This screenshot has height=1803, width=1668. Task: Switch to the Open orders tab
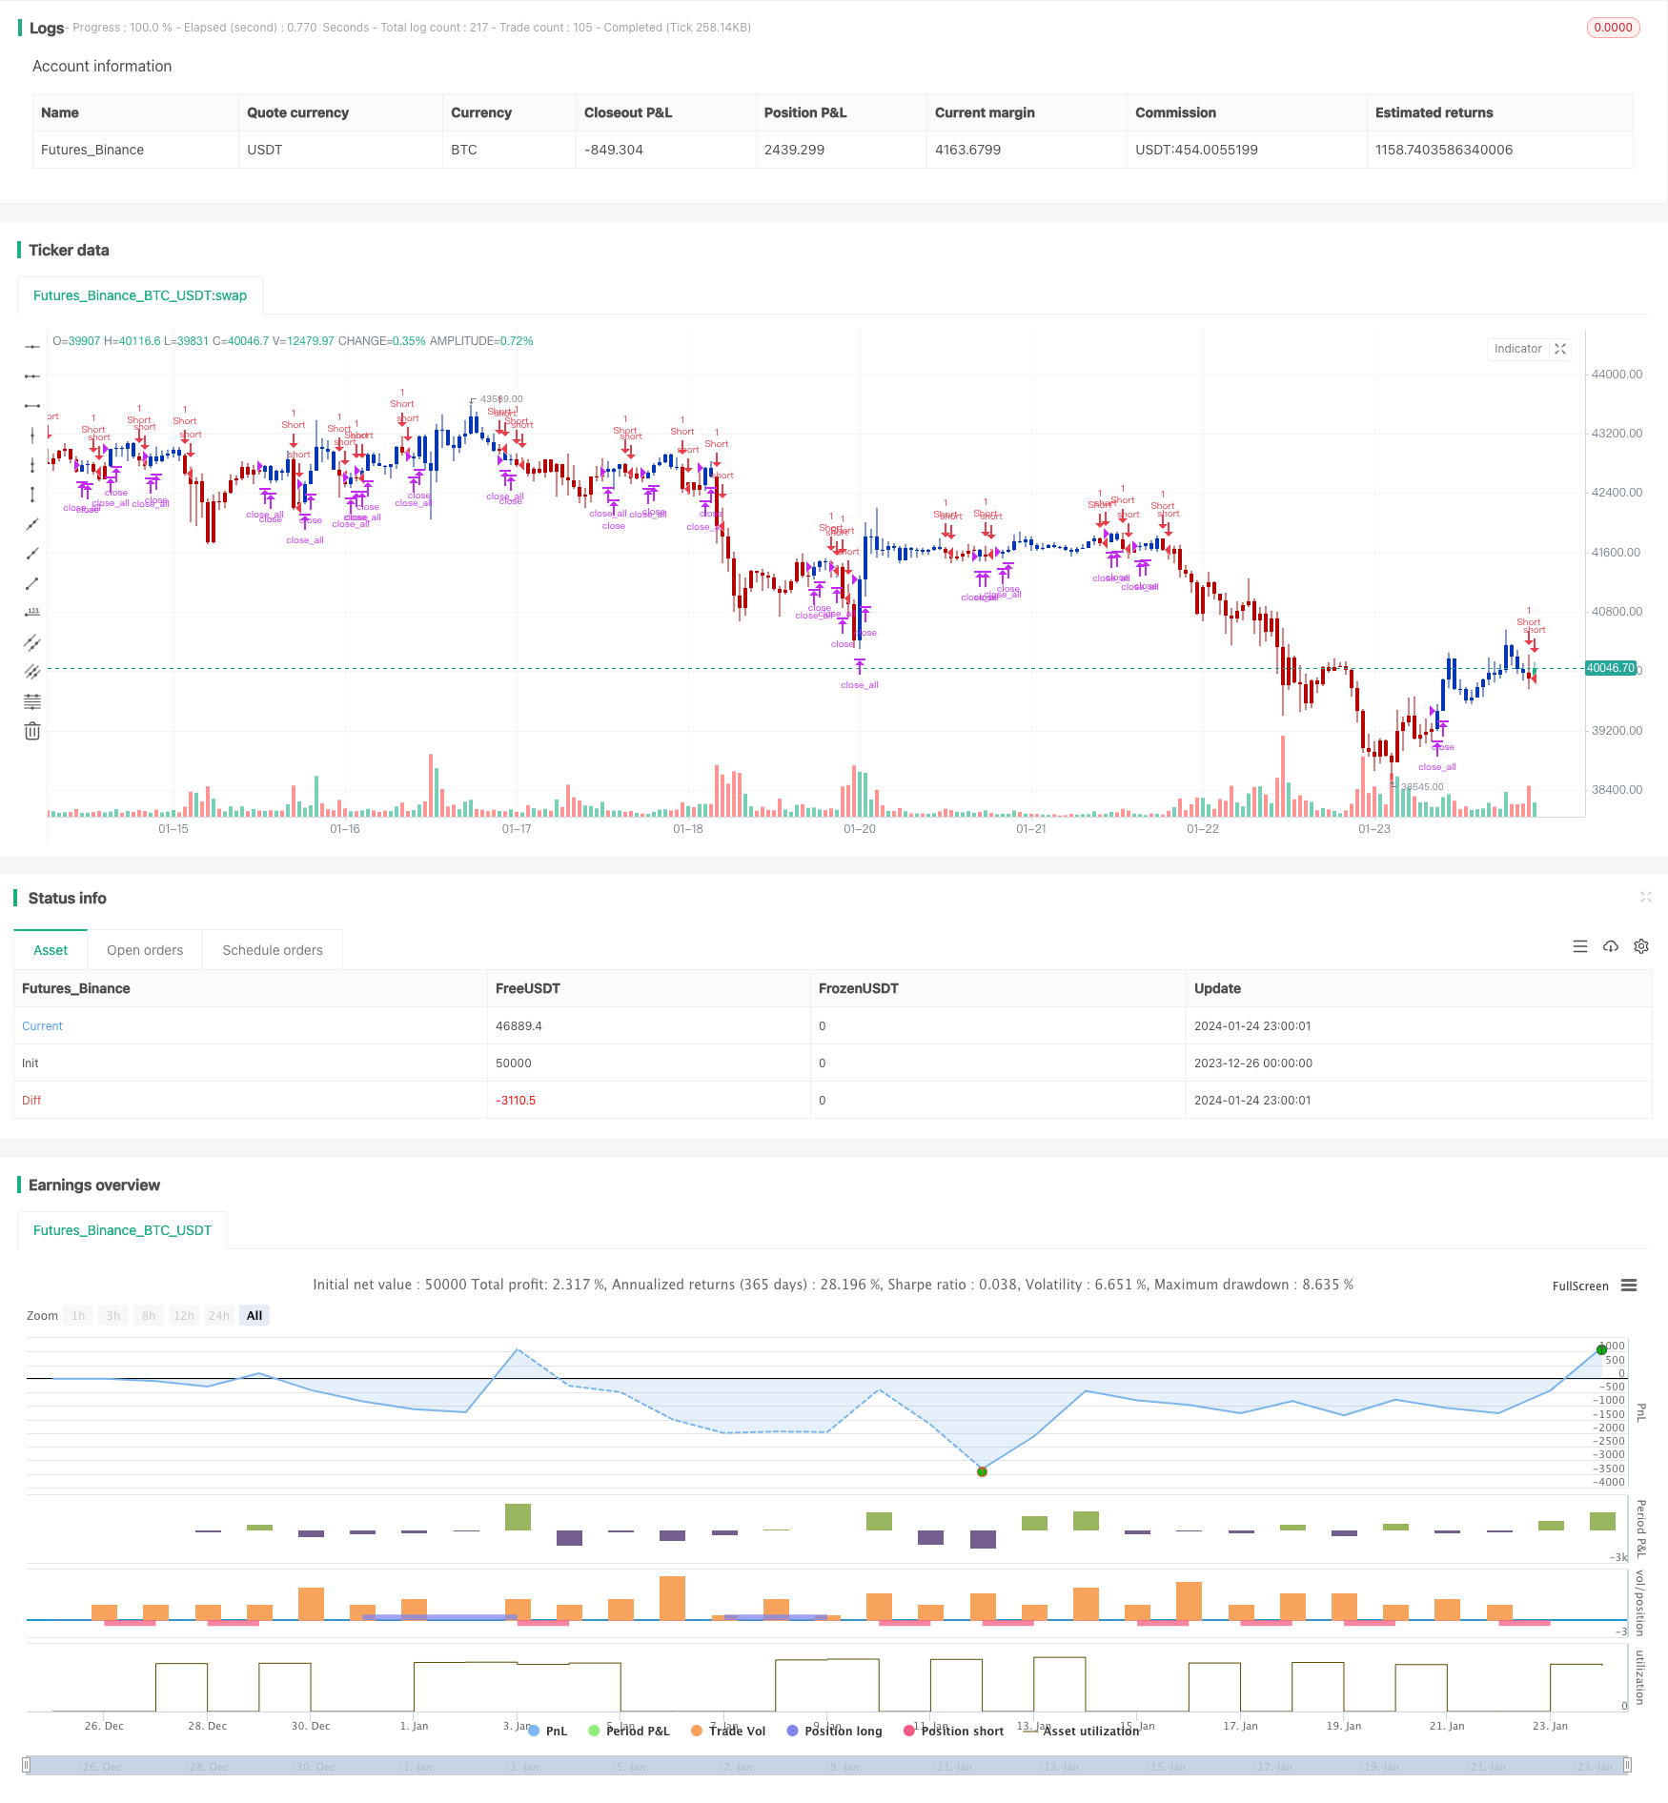pos(145,950)
